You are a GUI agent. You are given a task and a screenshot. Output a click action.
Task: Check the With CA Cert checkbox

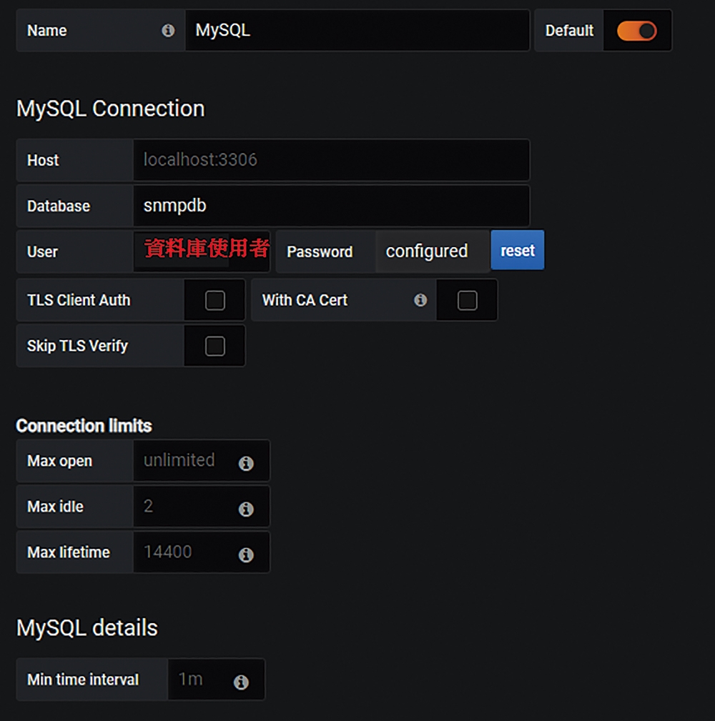(467, 300)
